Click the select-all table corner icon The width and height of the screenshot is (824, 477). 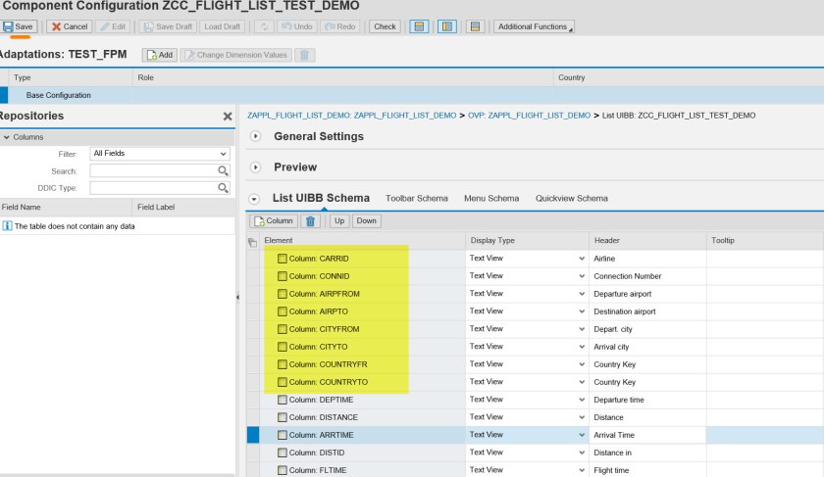[x=253, y=242]
